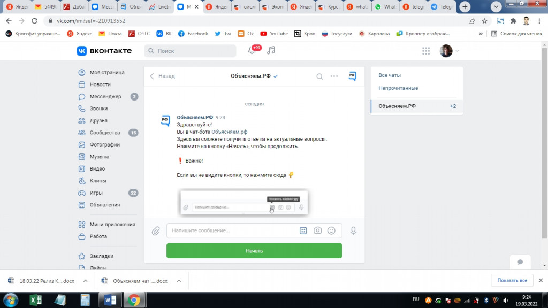The height and width of the screenshot is (308, 548).
Task: Open the emoji smiley picker
Action: click(331, 230)
